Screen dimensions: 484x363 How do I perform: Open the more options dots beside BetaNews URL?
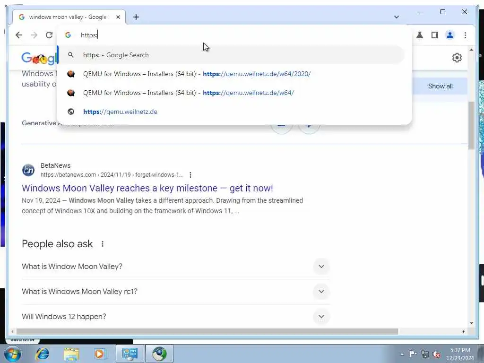point(190,175)
